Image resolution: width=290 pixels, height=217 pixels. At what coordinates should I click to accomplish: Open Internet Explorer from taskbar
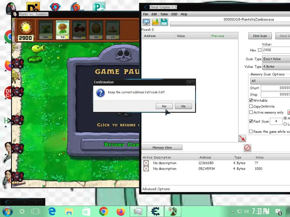[x=52, y=211]
